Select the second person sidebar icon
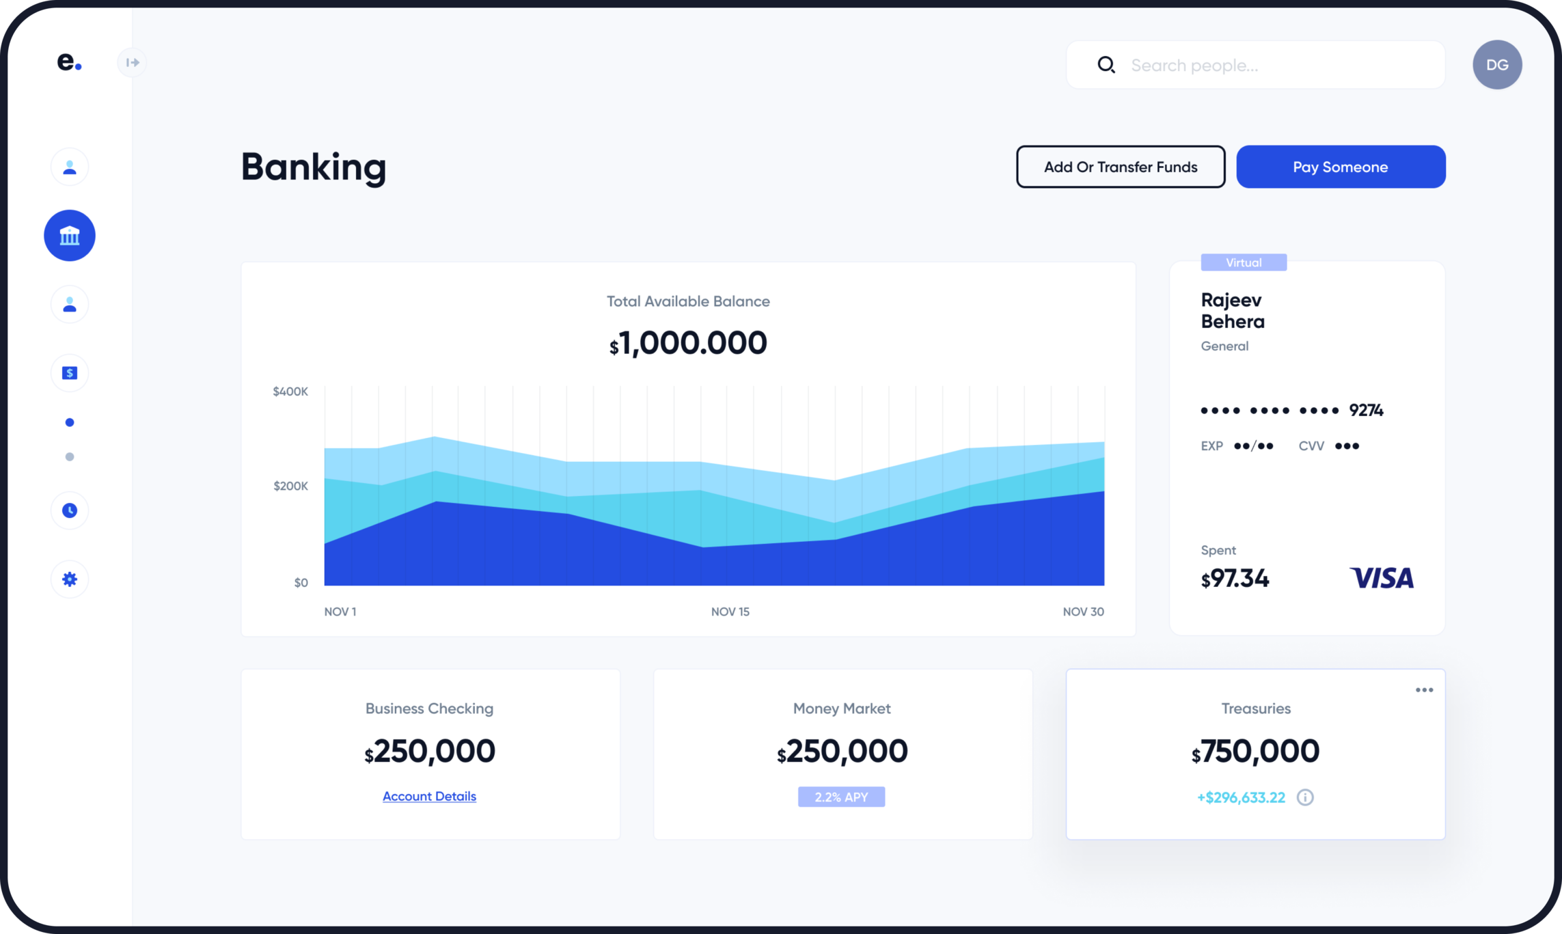The height and width of the screenshot is (934, 1562). (x=70, y=304)
